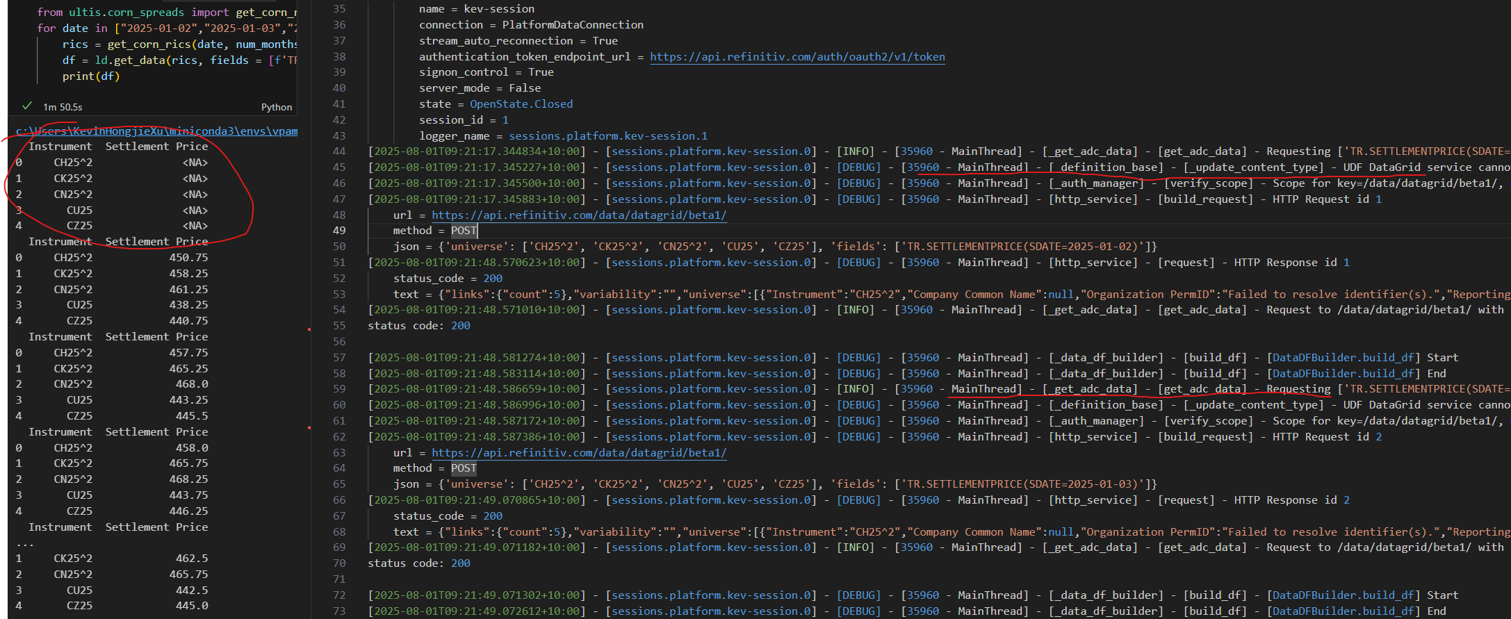Screen dimensions: 1511x619
Task: Click the 450.75 settlement price value
Action: 188,258
